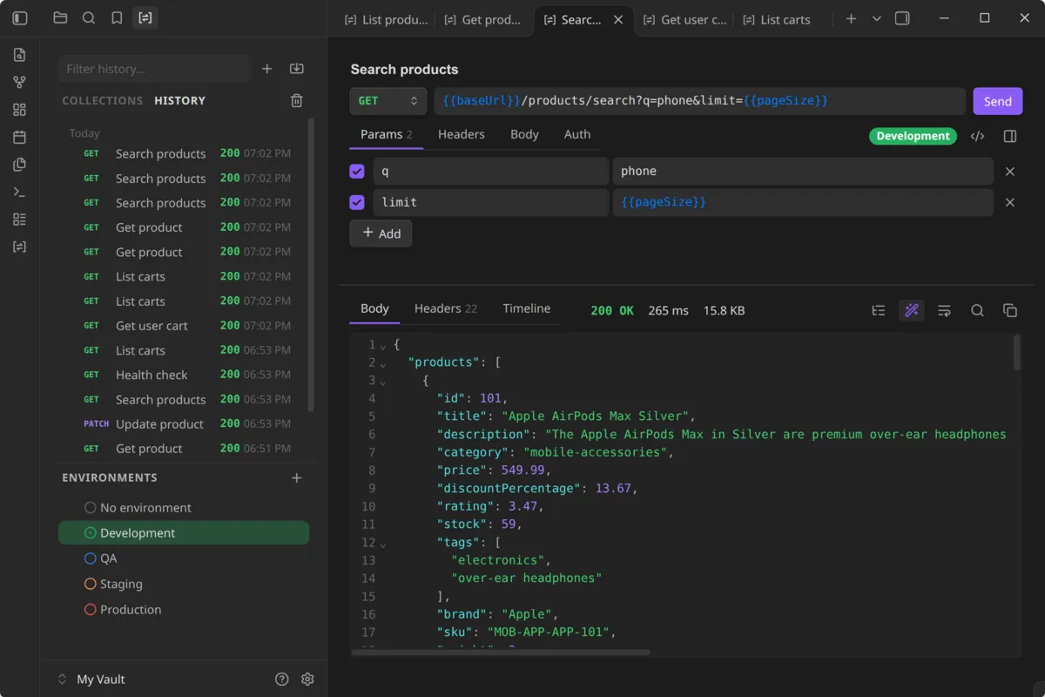Open the API request icon at rail bottom

coord(20,247)
